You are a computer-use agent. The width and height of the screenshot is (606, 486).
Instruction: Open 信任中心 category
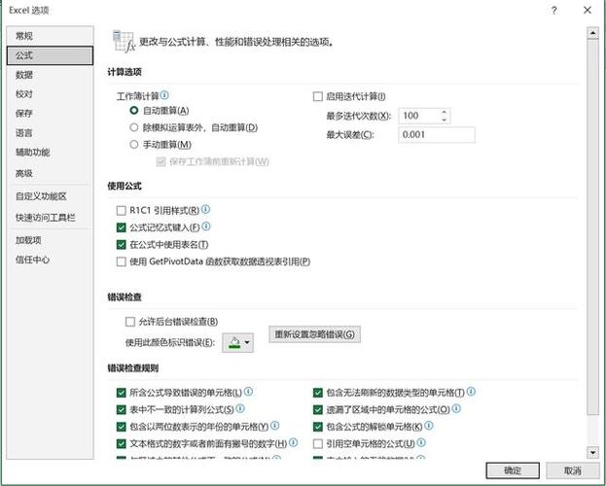(50, 260)
